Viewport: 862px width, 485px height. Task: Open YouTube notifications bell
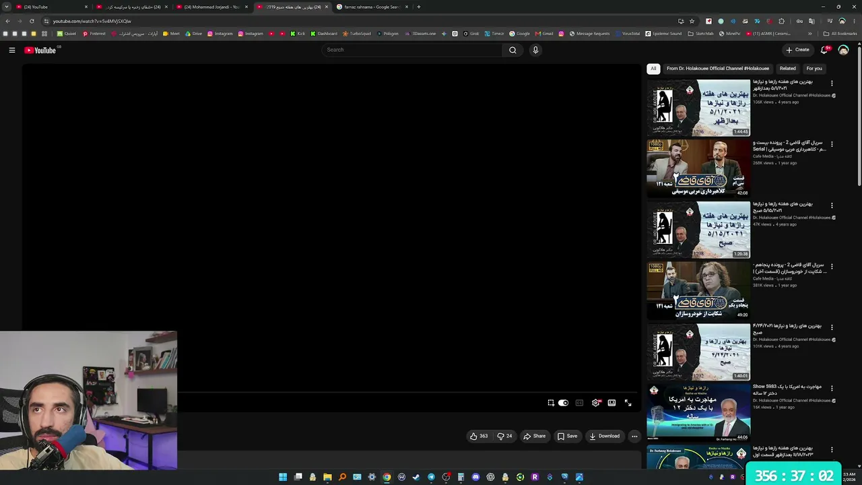[824, 50]
